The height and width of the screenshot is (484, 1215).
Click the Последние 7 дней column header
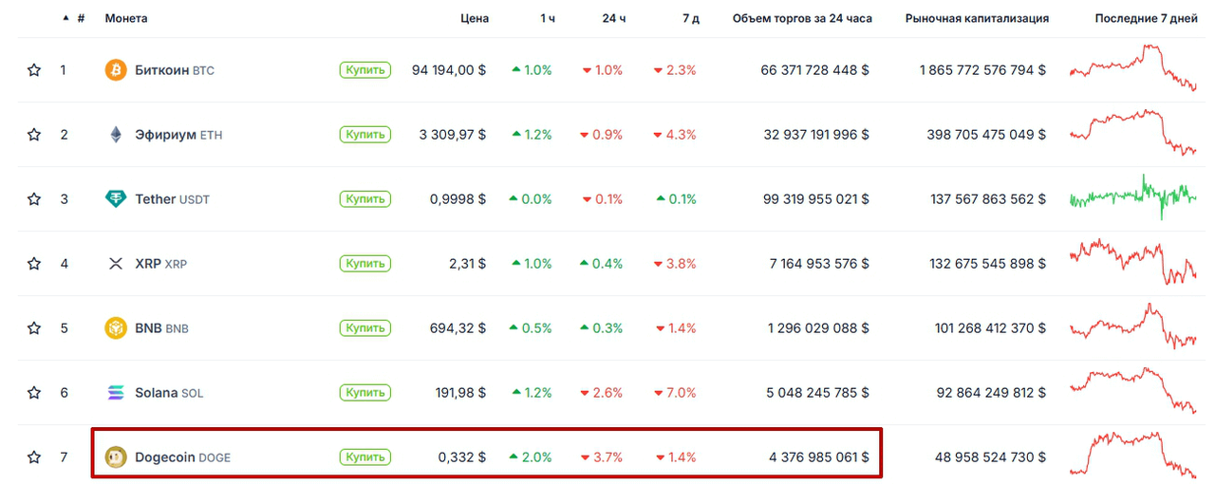point(1146,18)
